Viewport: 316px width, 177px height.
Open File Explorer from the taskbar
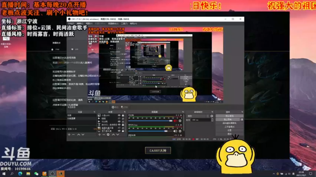pyautogui.click(x=28, y=174)
